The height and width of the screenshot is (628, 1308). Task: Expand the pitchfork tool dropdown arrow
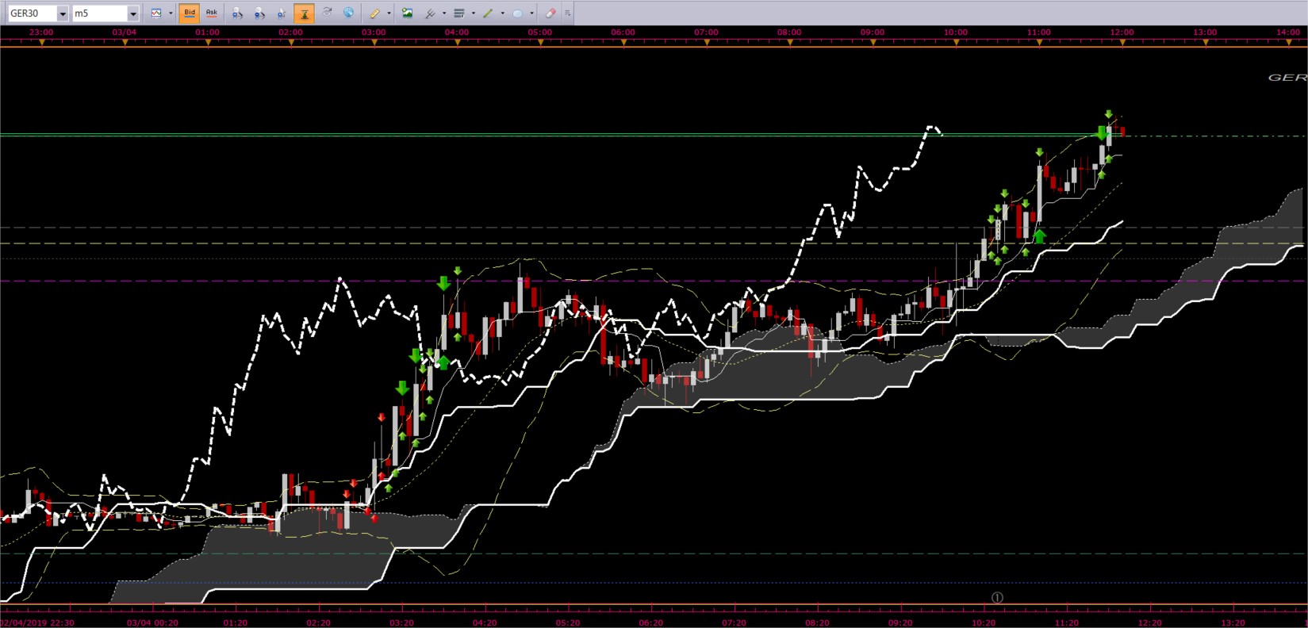point(444,13)
